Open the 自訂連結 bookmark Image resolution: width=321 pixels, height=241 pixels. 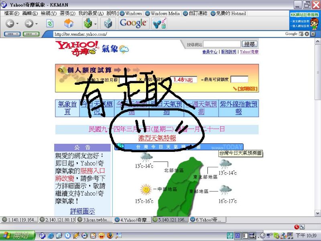click(x=195, y=14)
